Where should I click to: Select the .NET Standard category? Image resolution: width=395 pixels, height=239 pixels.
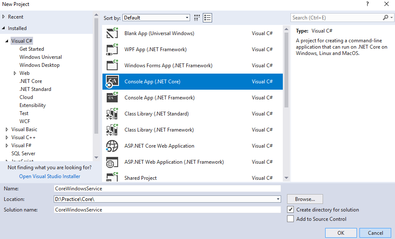[35, 89]
